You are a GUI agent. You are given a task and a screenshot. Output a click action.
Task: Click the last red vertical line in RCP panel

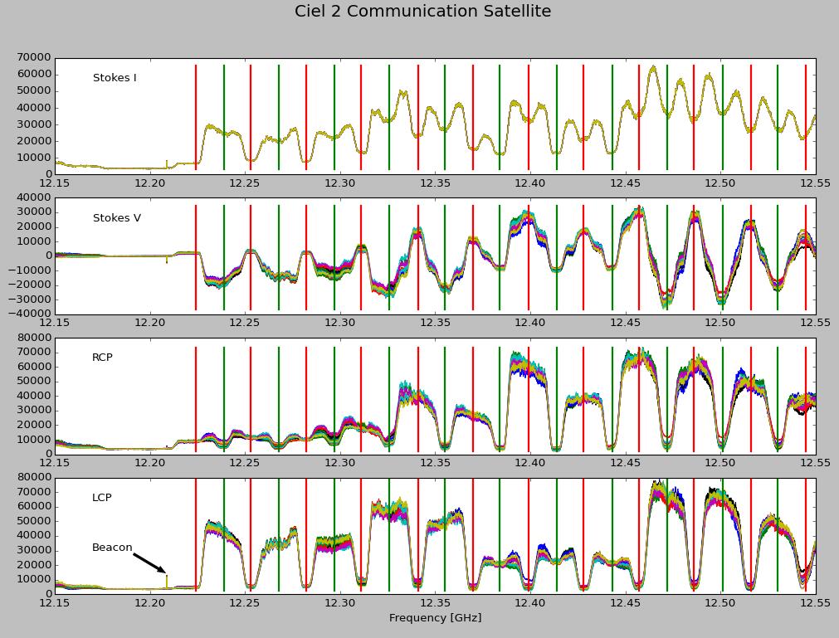pyautogui.click(x=805, y=398)
